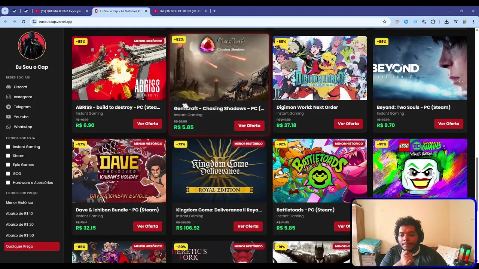
Task: Open the Instagram icon in sidebar
Action: (x=9, y=97)
